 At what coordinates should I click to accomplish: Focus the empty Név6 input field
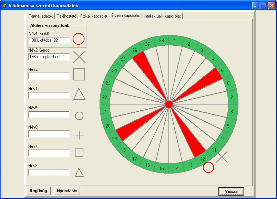pyautogui.click(x=49, y=134)
